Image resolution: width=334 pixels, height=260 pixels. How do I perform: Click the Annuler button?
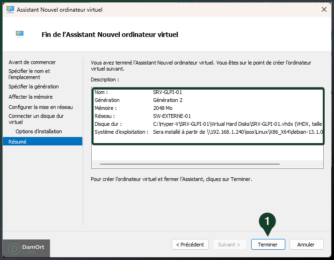coord(306,244)
